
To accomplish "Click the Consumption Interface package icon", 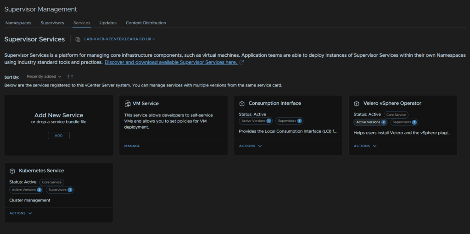I will point(242,103).
